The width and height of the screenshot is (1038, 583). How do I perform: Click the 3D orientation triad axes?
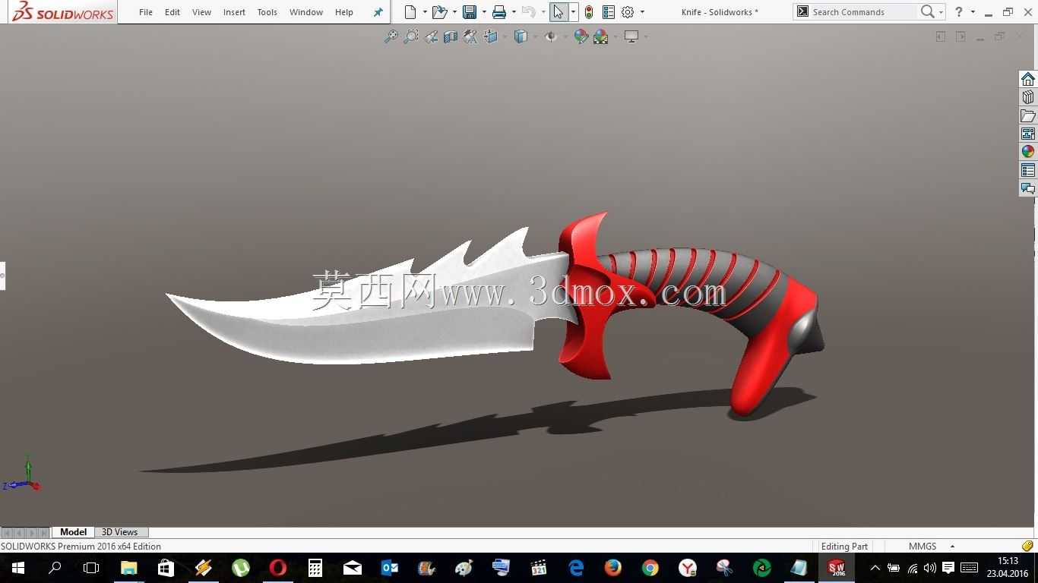pos(23,474)
